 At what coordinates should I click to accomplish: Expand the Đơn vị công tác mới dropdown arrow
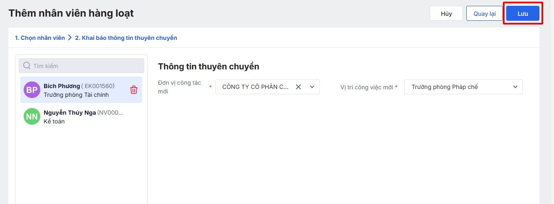[x=312, y=87]
